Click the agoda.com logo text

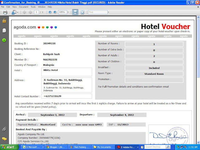(25, 27)
